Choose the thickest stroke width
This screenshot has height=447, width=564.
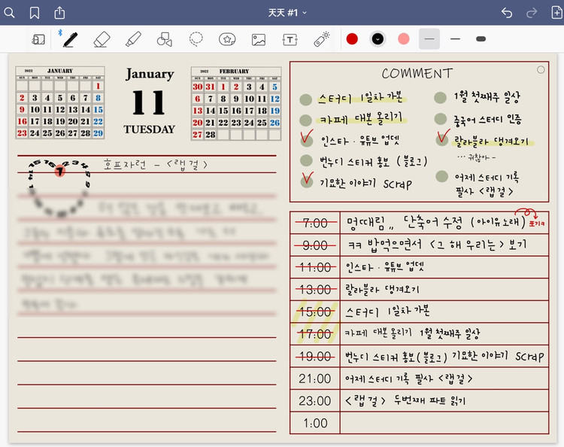[x=481, y=38]
